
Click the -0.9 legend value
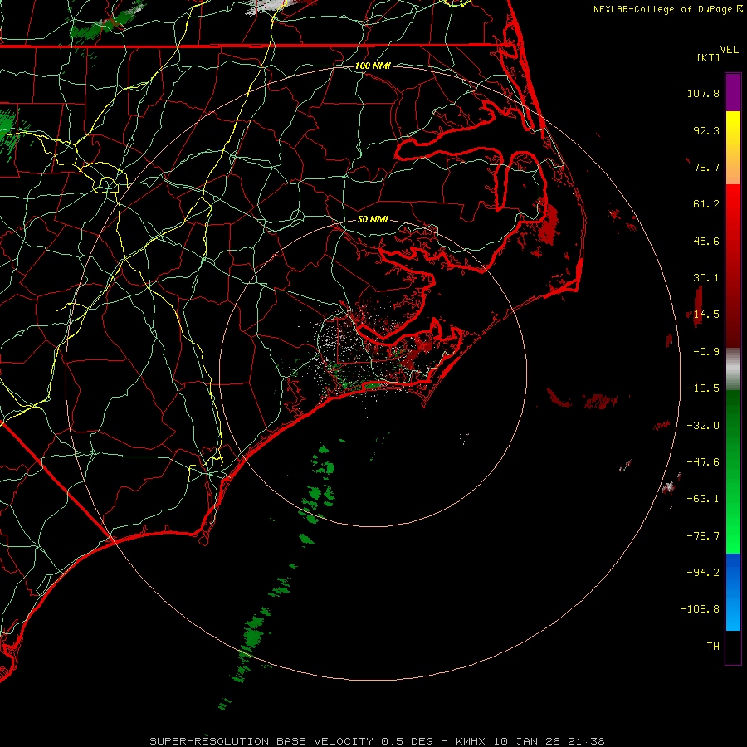[x=706, y=352]
